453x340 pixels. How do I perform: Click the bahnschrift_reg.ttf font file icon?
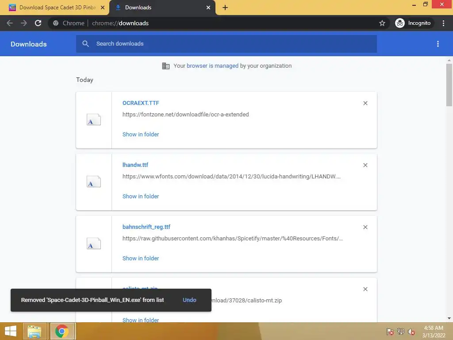tap(94, 244)
